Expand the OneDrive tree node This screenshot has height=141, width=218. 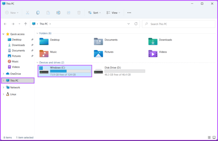(4, 74)
